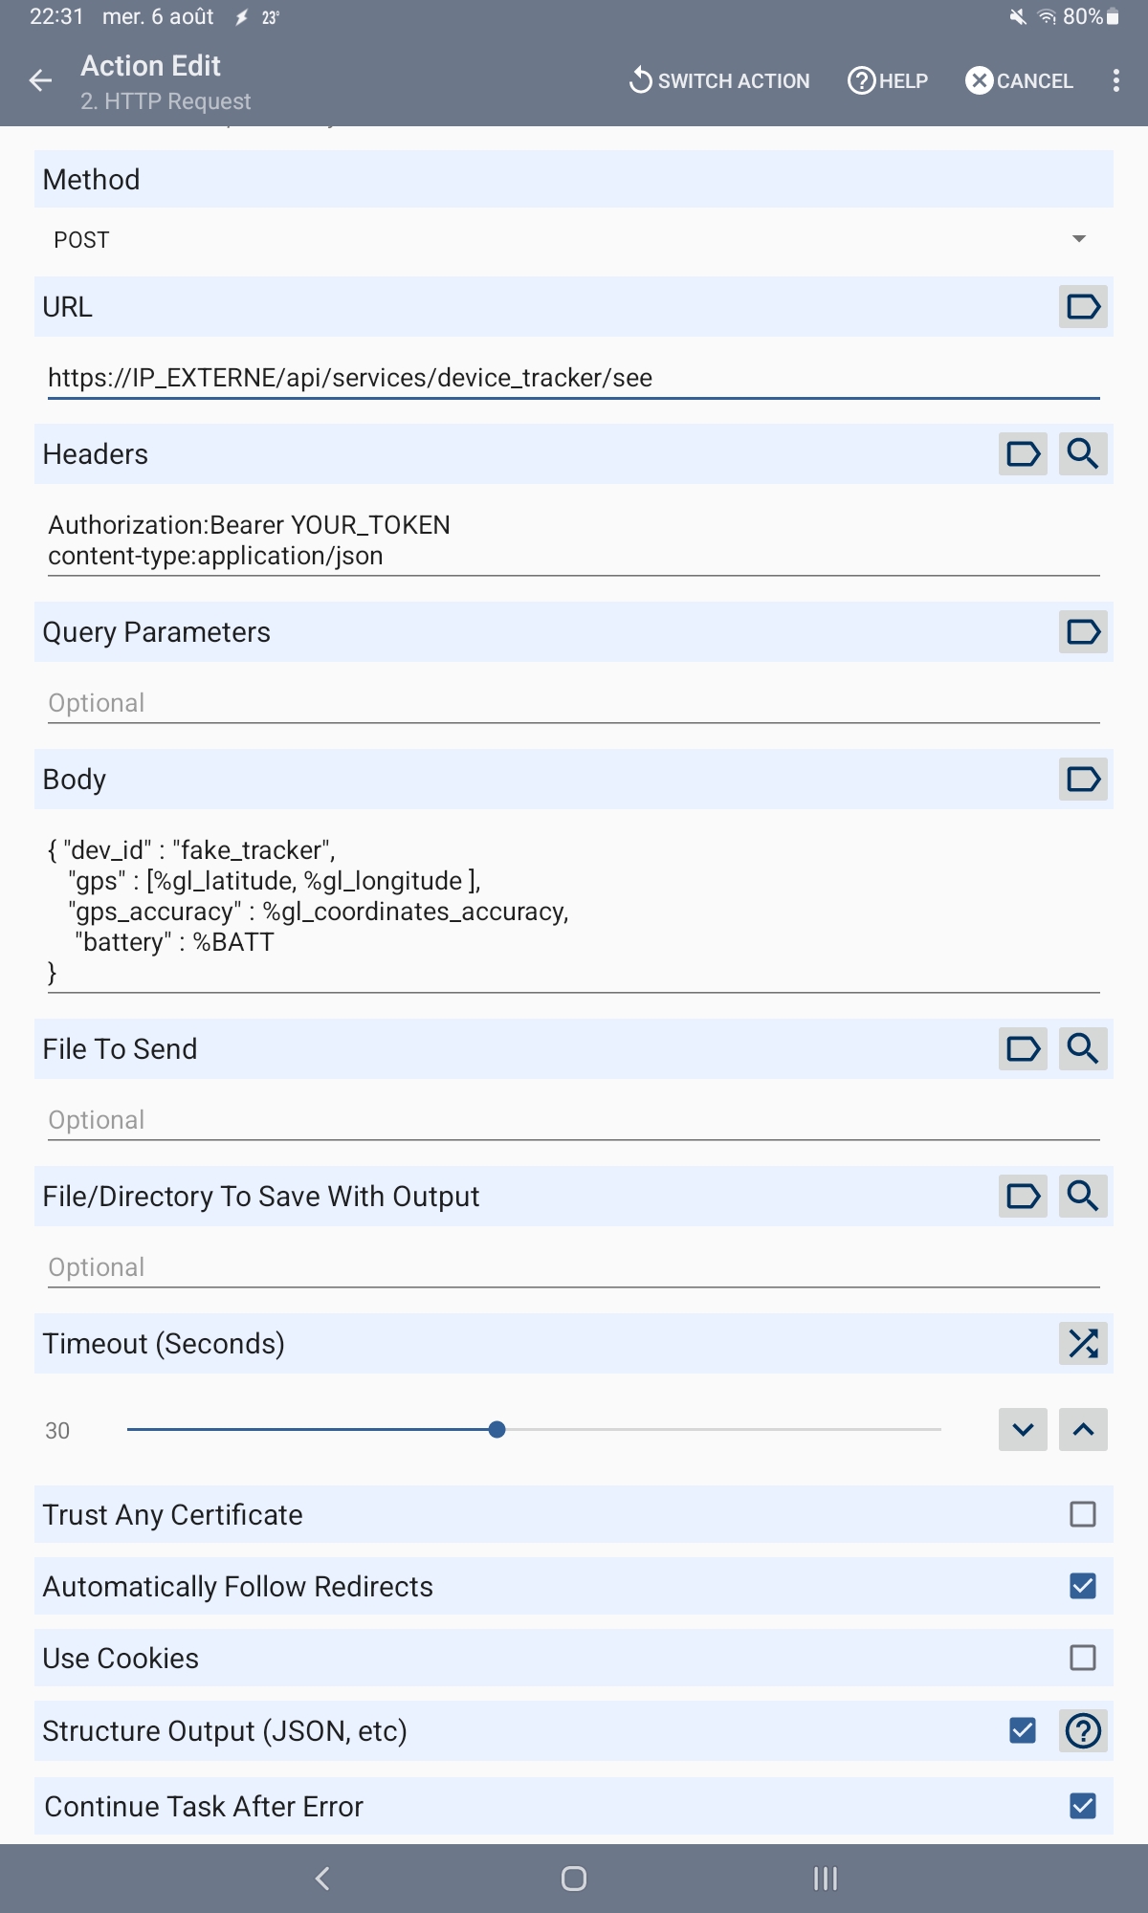This screenshot has width=1148, height=1913.
Task: Click the variable tag icon for URL
Action: (1083, 307)
